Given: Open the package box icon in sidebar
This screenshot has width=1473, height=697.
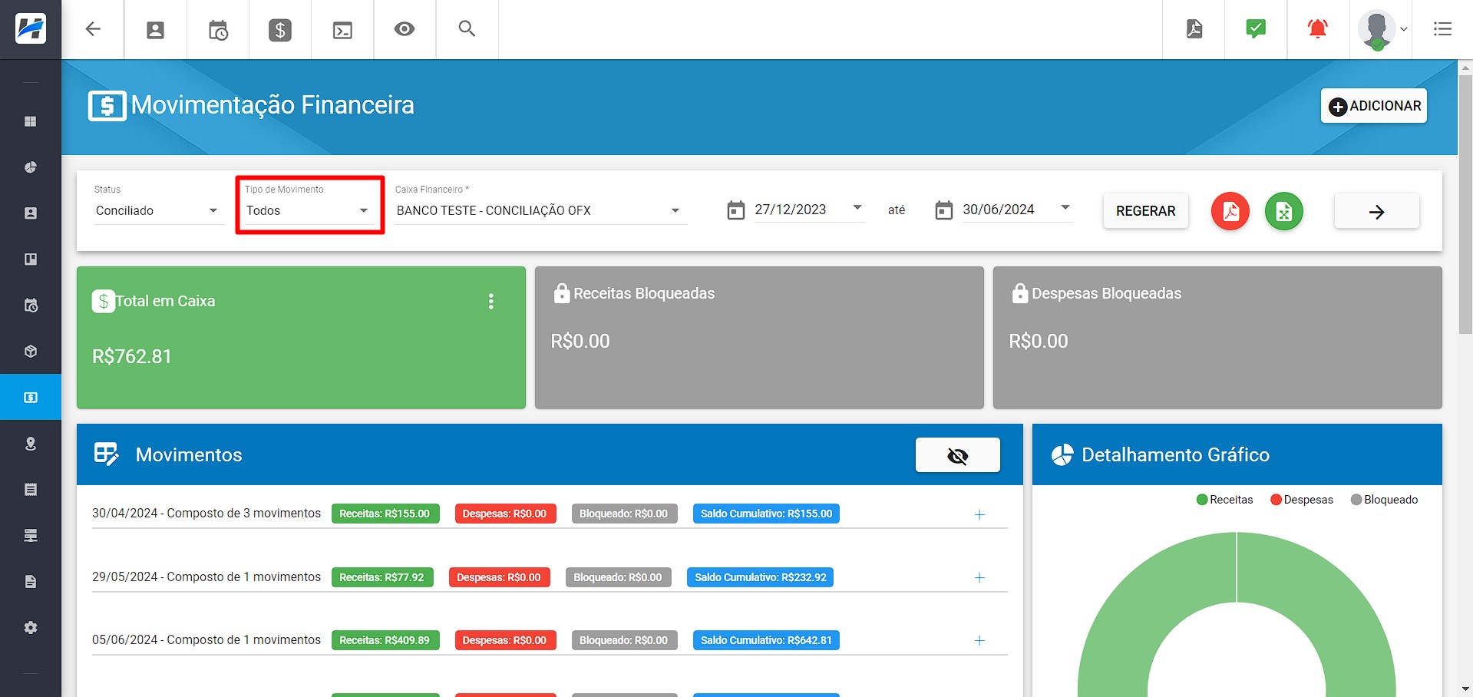Looking at the screenshot, I should coord(31,352).
